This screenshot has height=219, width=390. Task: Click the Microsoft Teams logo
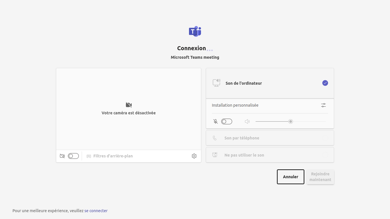[x=195, y=31]
